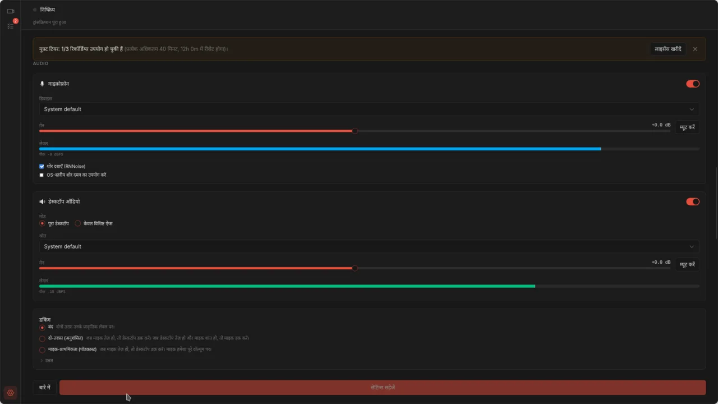Click the लाइसेंस खरीदें button
718x404 pixels.
click(668, 49)
